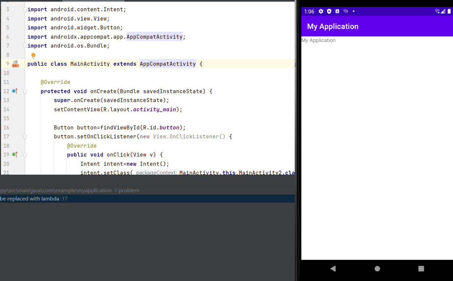This screenshot has width=453, height=281.
Task: Collapse the onClick method at line 19
Action: tap(25, 155)
